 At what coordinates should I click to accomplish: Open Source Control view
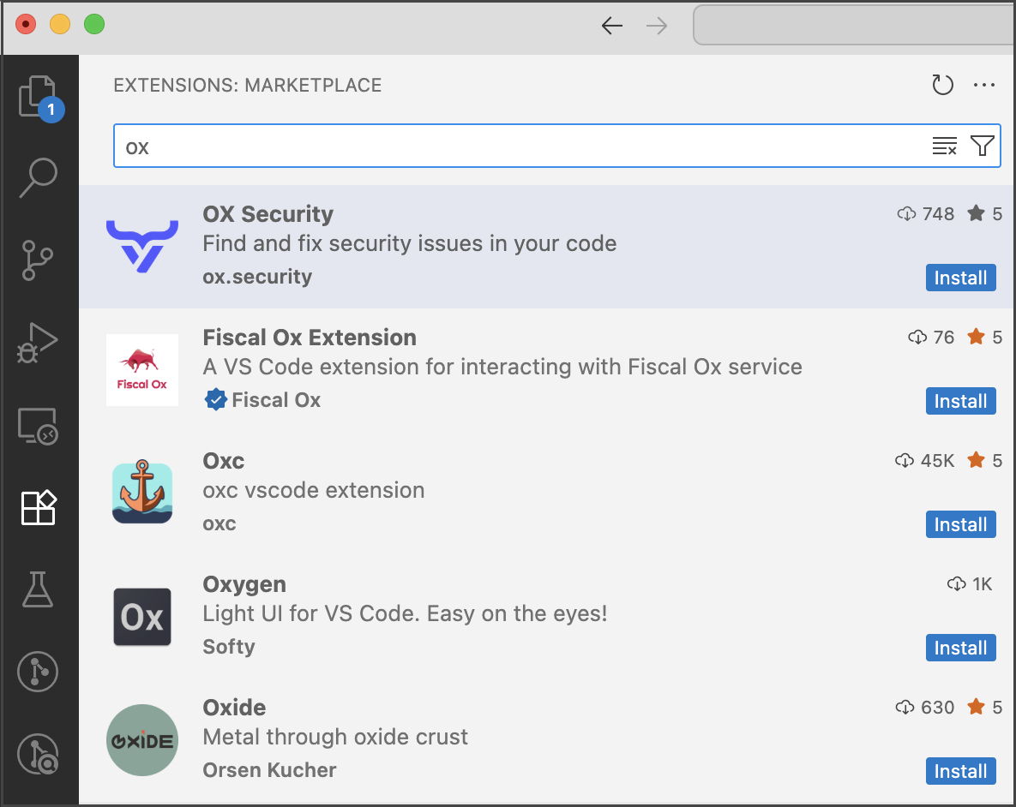[x=39, y=260]
